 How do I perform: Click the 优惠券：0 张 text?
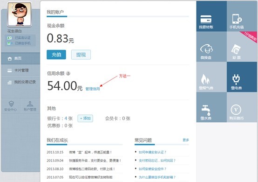coord(60,126)
